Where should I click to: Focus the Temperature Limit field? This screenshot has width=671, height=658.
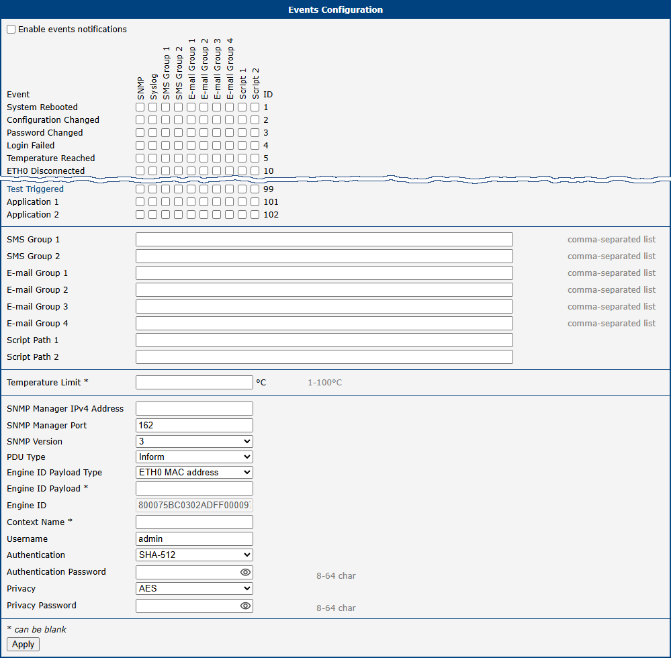(194, 383)
